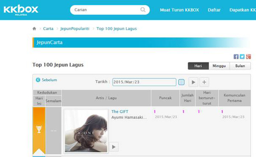Switch to Hari chart tab
The height and width of the screenshot is (157, 256).
[198, 66]
